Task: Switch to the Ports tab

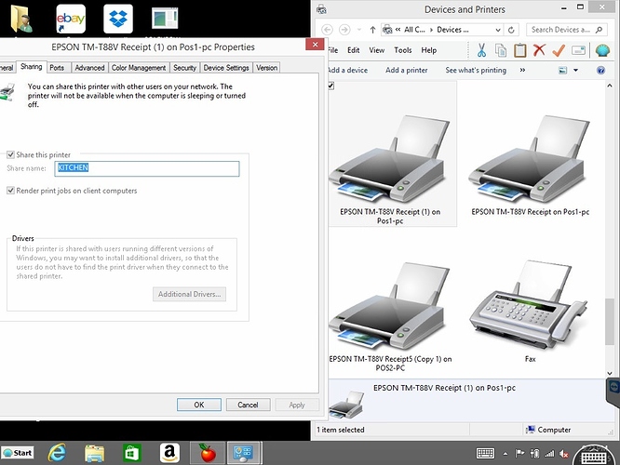Action: click(57, 68)
